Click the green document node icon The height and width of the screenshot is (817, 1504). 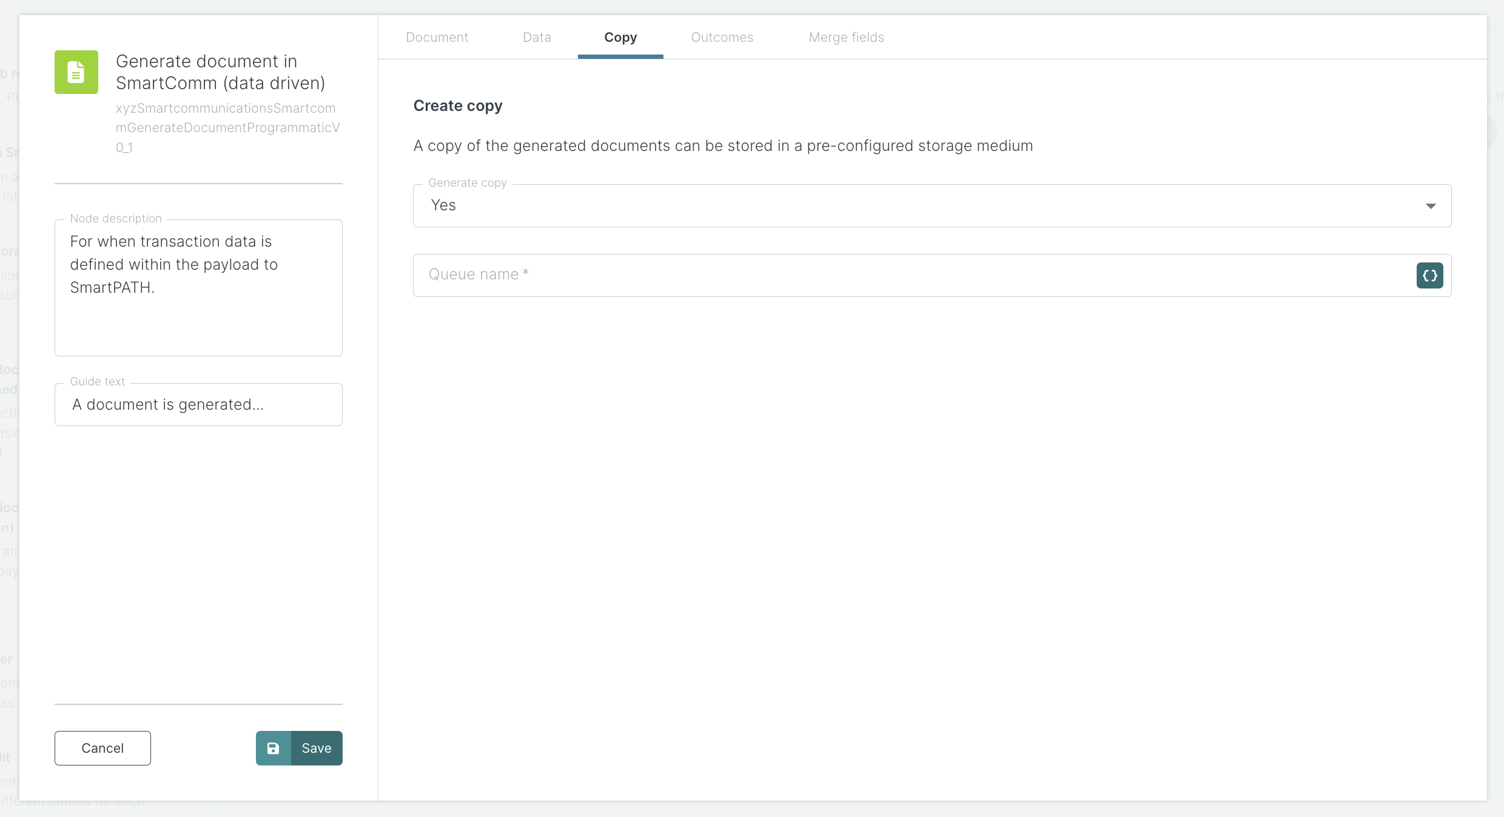click(76, 72)
